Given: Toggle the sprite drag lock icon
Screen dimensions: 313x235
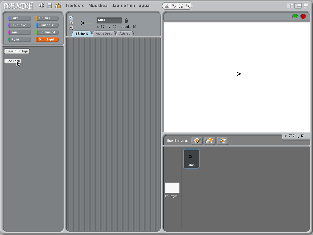Looking at the screenshot, I should pyautogui.click(x=126, y=21).
